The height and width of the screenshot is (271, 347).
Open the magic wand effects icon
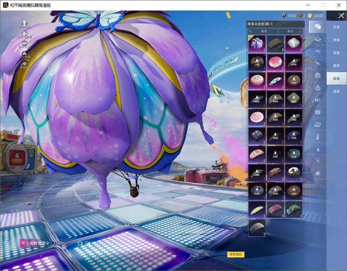point(318,161)
